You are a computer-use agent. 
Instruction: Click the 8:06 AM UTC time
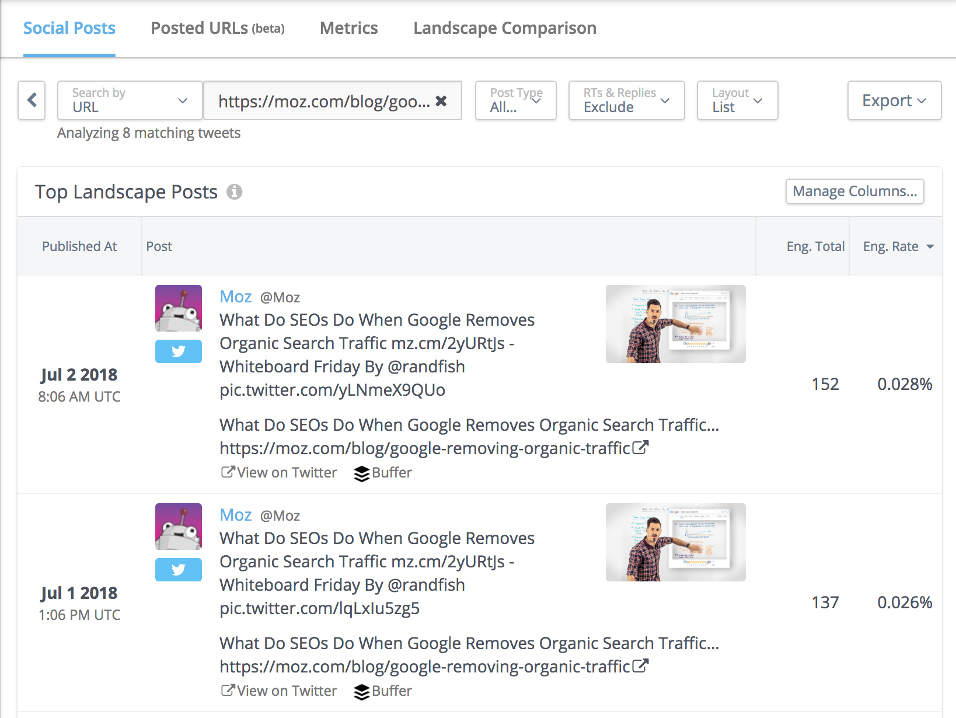(x=79, y=397)
